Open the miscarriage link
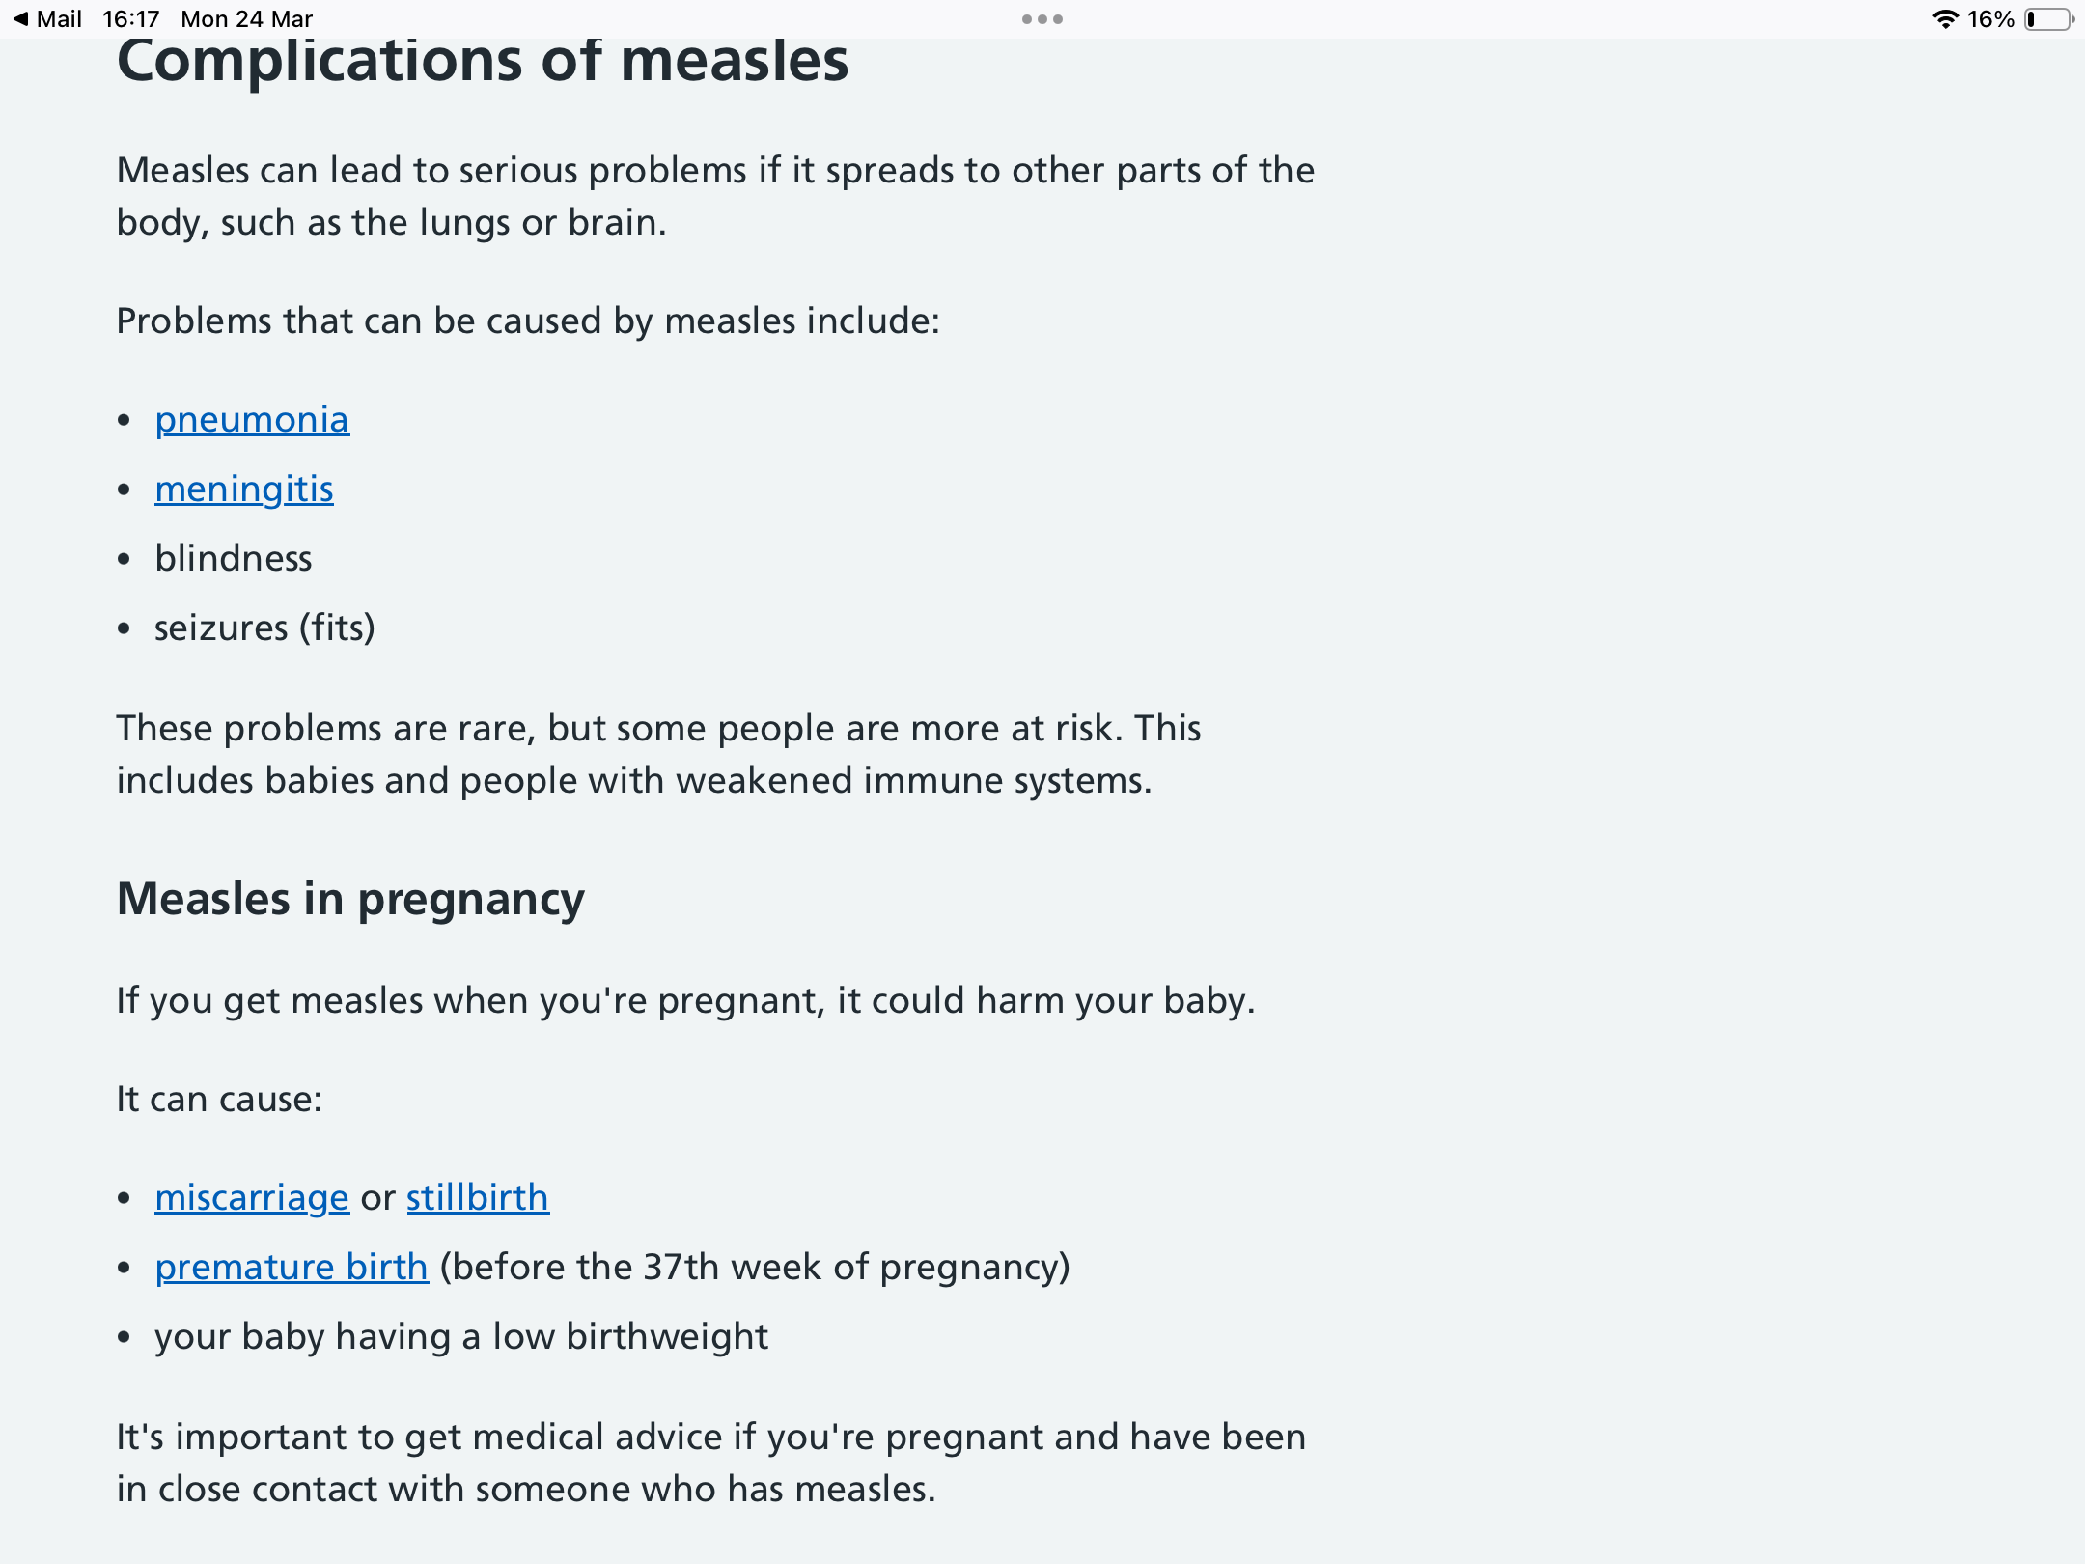The height and width of the screenshot is (1564, 2085). click(x=252, y=1198)
